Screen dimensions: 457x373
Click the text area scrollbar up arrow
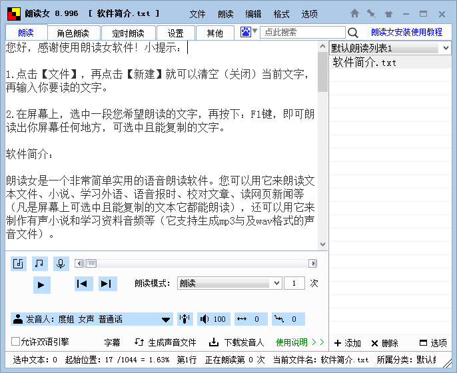322,46
